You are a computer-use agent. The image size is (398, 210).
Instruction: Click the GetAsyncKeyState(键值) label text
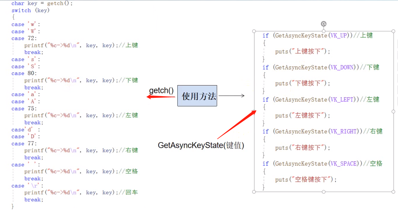click(201, 145)
